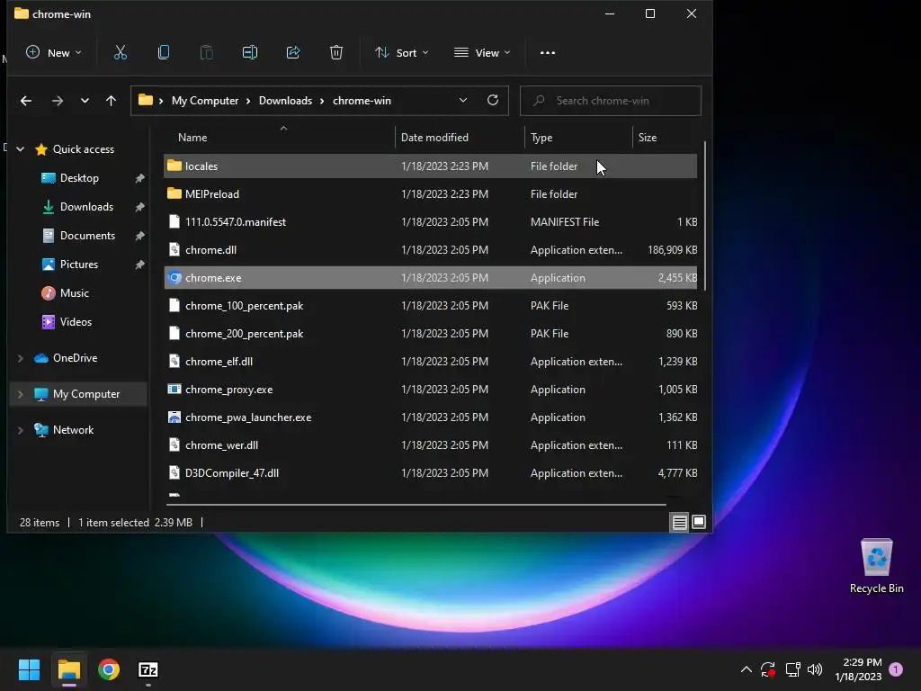Image resolution: width=921 pixels, height=691 pixels.
Task: Click the chrome_pwa_launcher.exe icon
Action: (174, 417)
